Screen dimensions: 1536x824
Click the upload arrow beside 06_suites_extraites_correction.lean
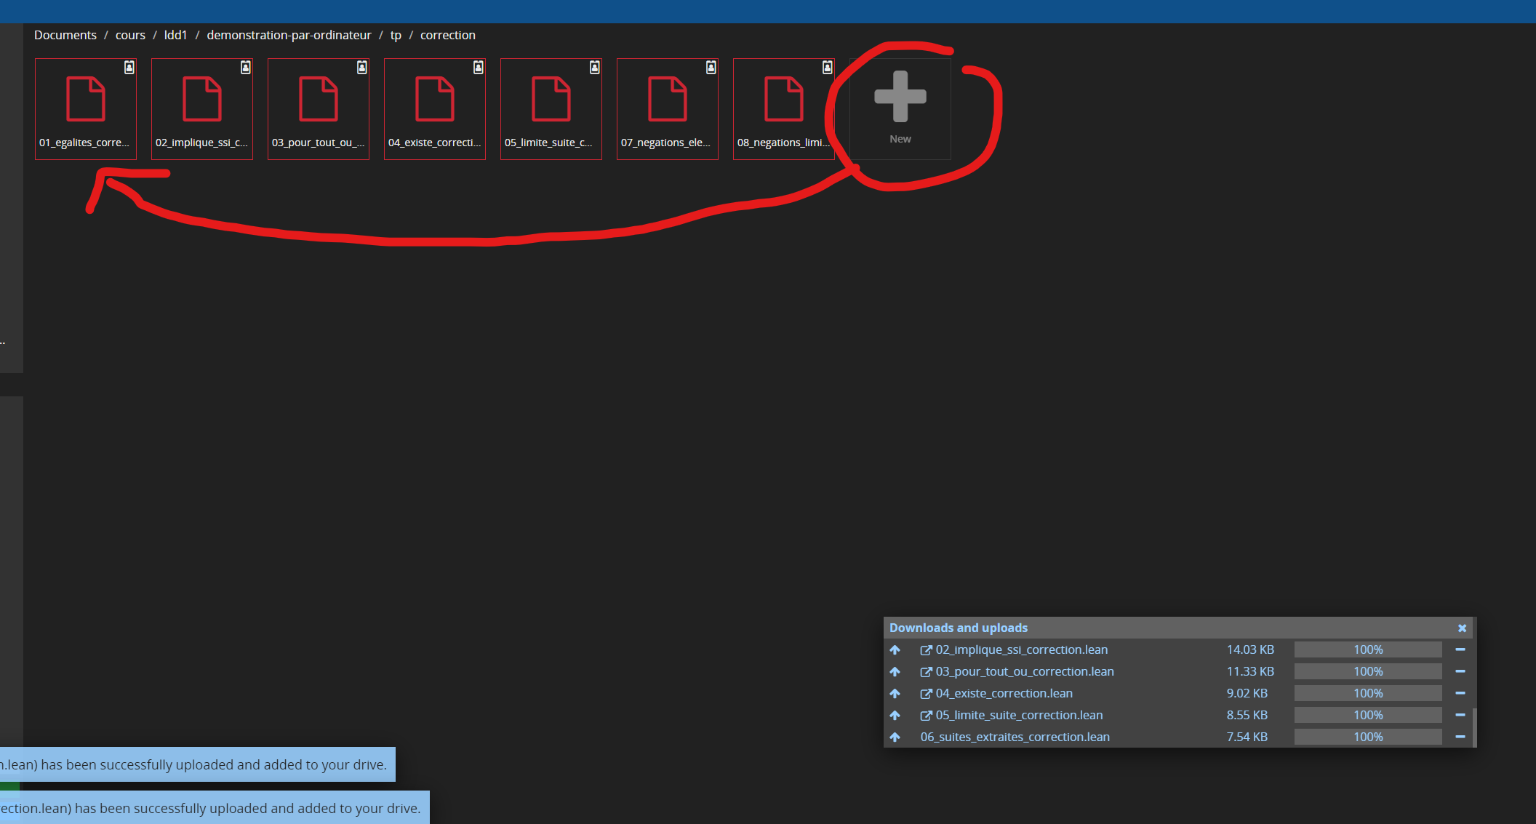(x=895, y=737)
